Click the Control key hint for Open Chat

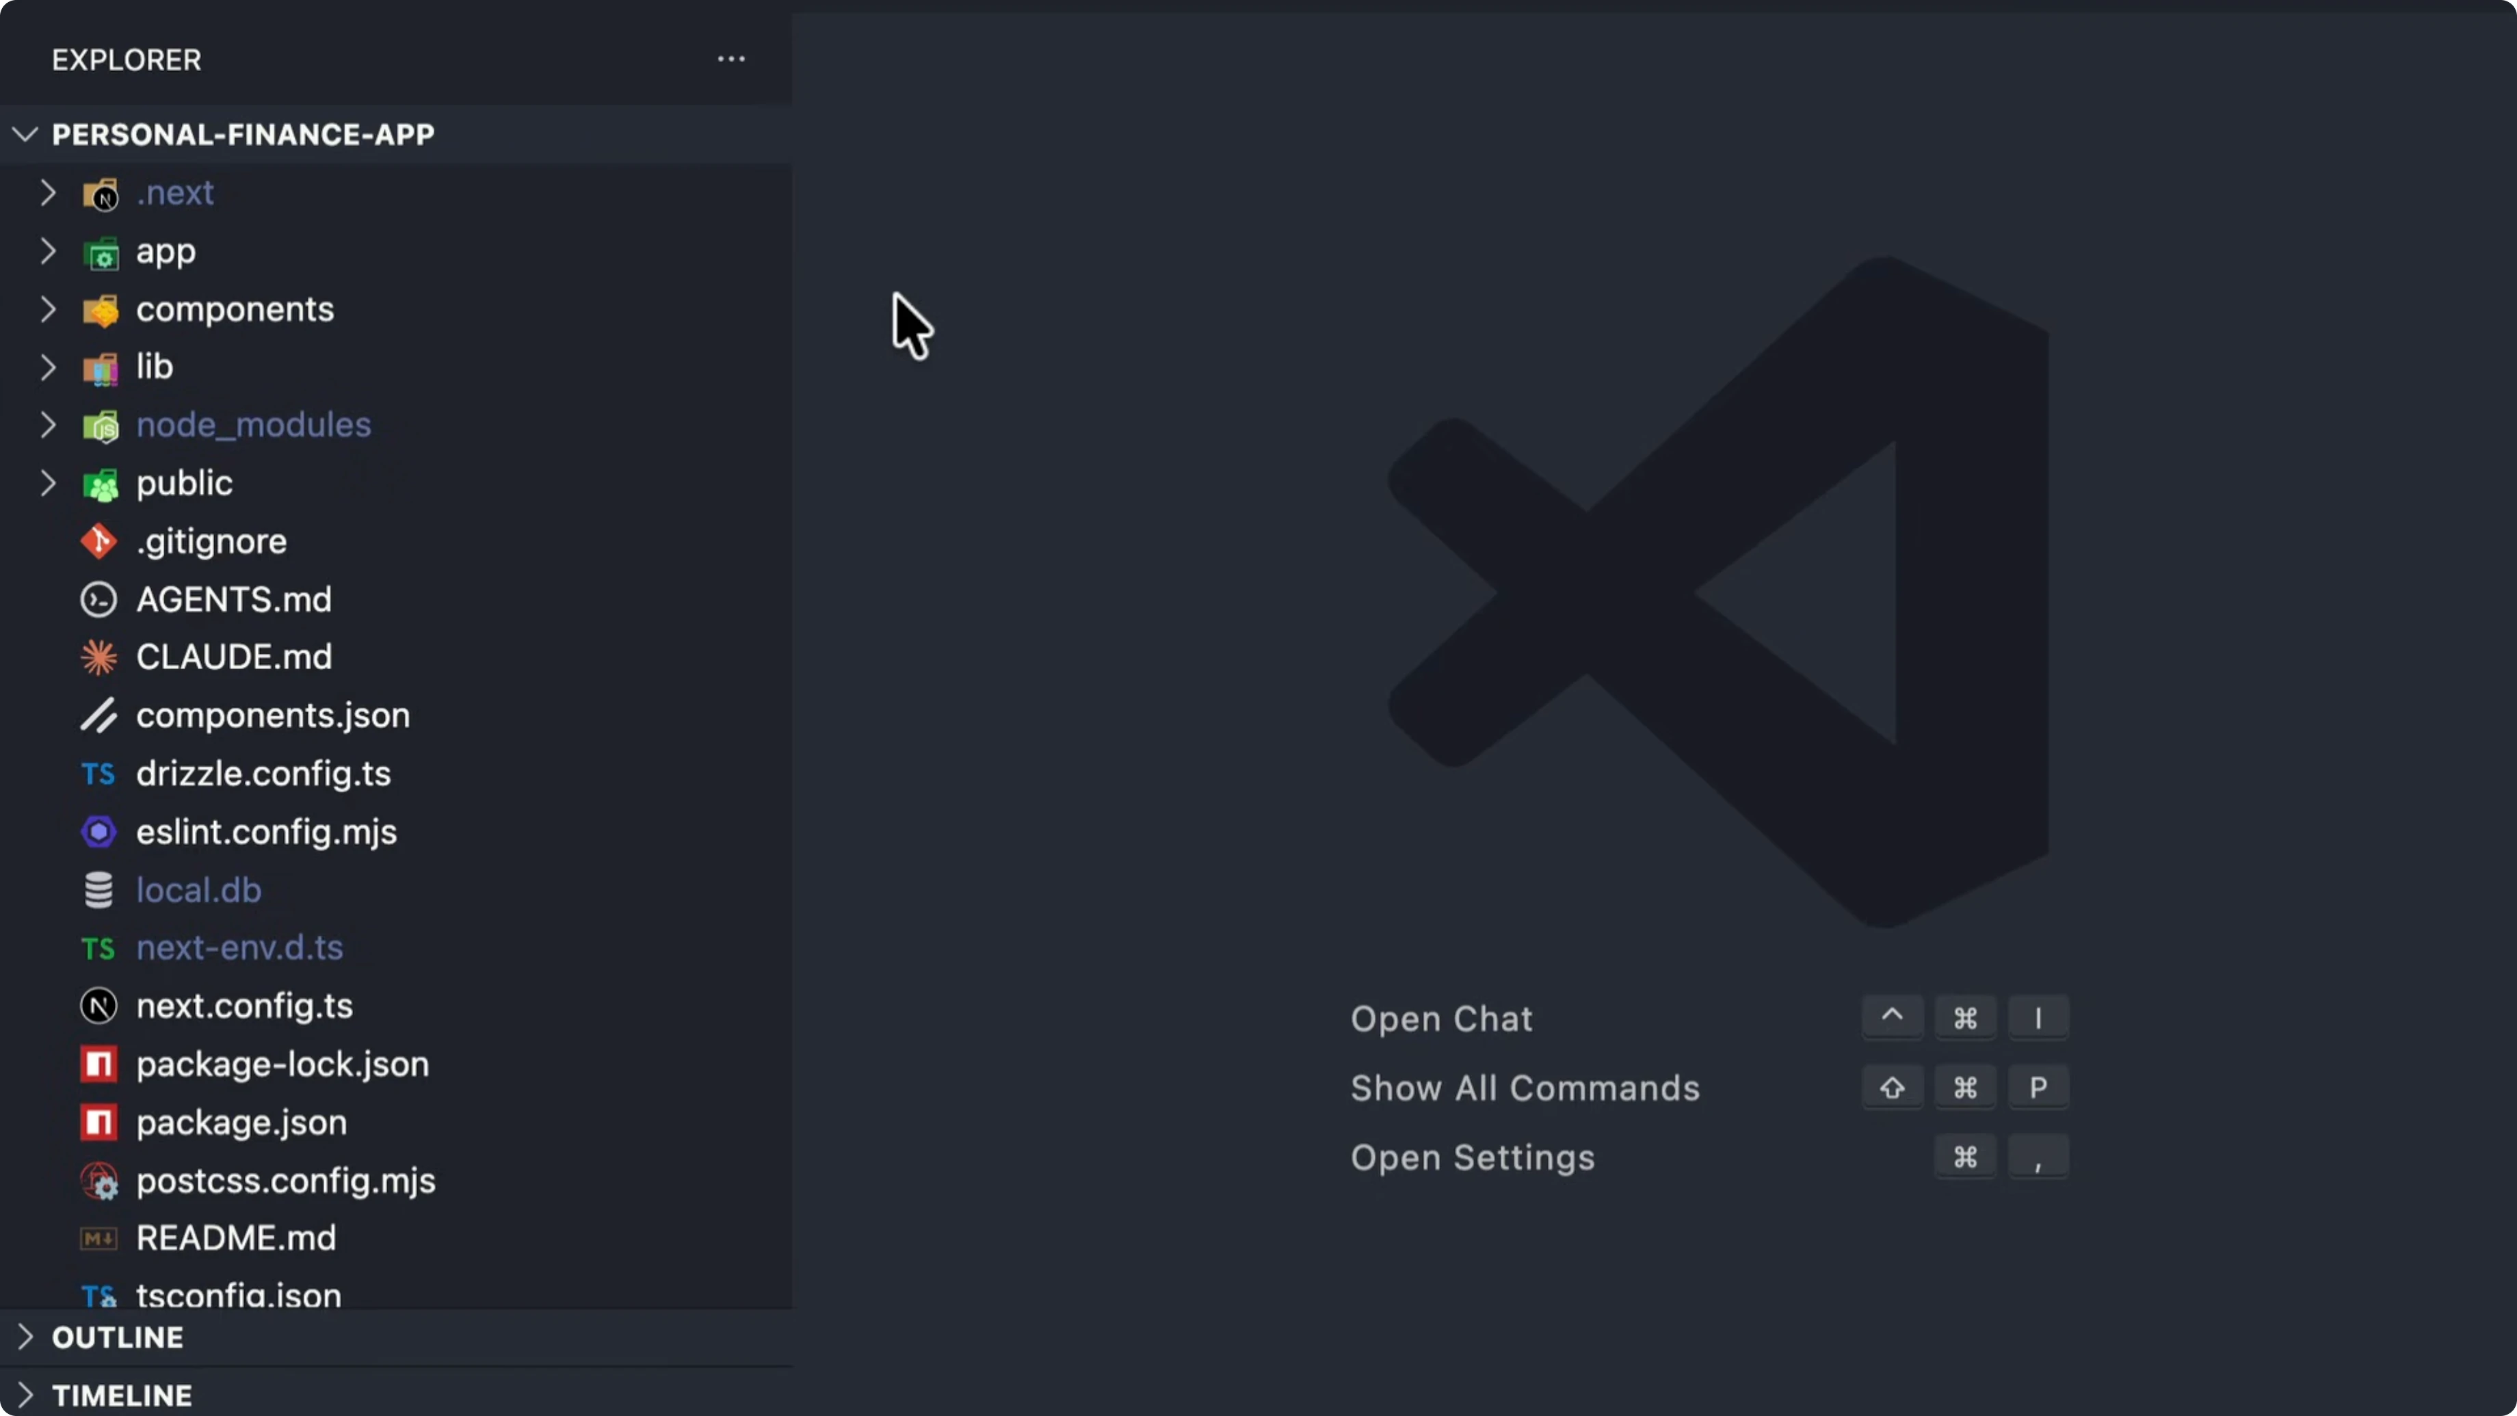(x=1893, y=1017)
